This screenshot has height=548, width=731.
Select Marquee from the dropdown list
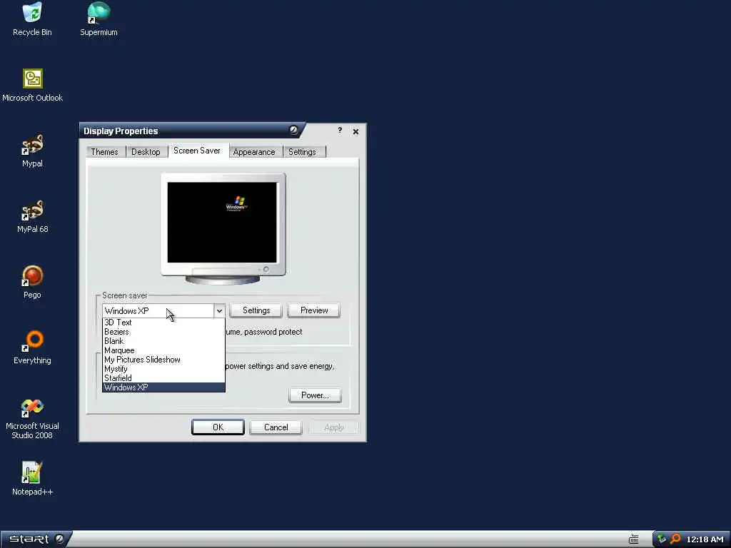point(163,350)
